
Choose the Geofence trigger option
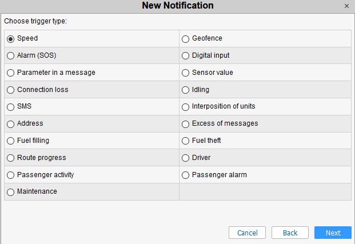(x=186, y=39)
